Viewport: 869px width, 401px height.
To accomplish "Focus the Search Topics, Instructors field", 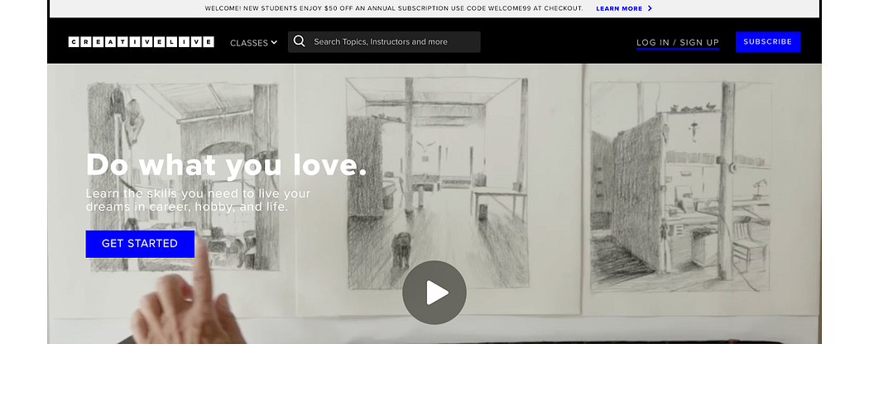I will point(384,42).
